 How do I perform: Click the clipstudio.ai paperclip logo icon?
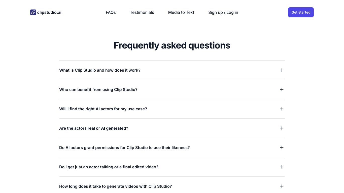pyautogui.click(x=33, y=12)
